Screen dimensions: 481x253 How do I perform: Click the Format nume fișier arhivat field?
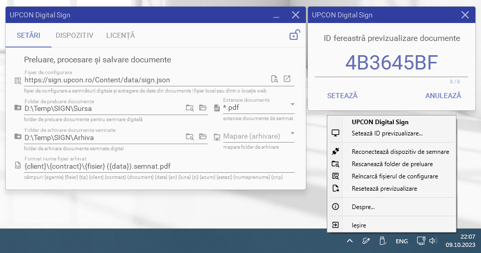click(159, 166)
